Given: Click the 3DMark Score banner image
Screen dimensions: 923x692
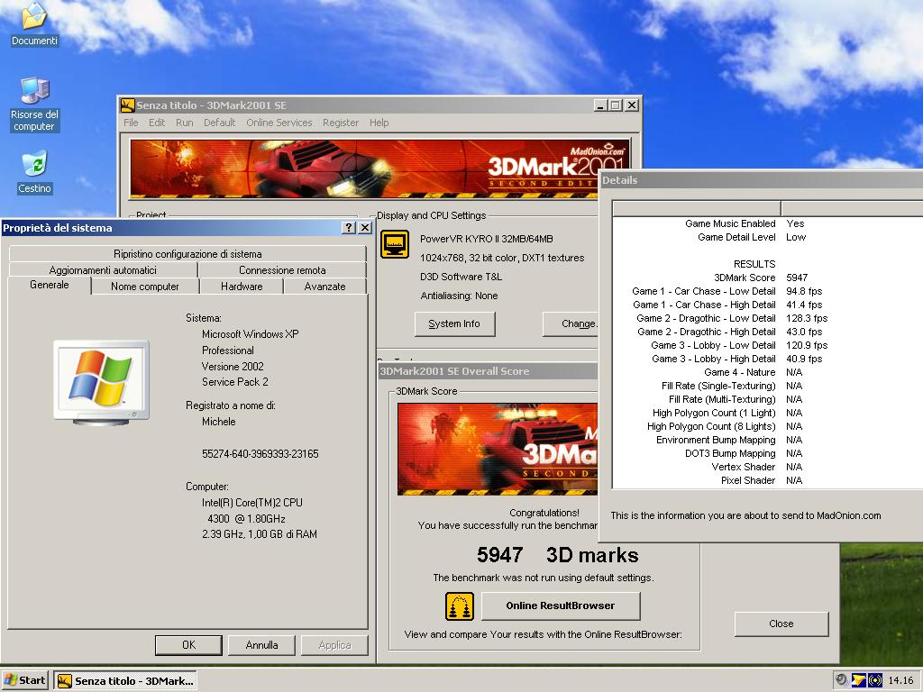Looking at the screenshot, I should [498, 449].
